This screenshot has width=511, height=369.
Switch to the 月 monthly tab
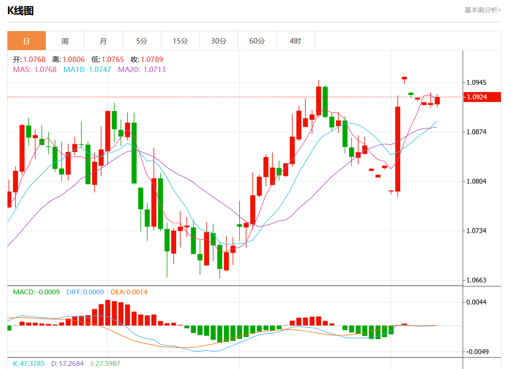103,41
